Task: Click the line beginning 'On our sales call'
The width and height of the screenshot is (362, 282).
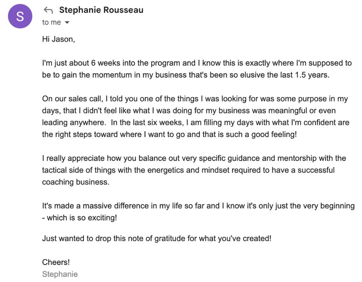Action: pyautogui.click(x=195, y=99)
